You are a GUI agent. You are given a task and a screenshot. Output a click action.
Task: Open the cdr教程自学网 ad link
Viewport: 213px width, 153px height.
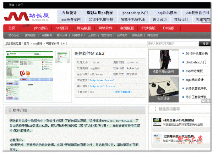click(x=197, y=13)
